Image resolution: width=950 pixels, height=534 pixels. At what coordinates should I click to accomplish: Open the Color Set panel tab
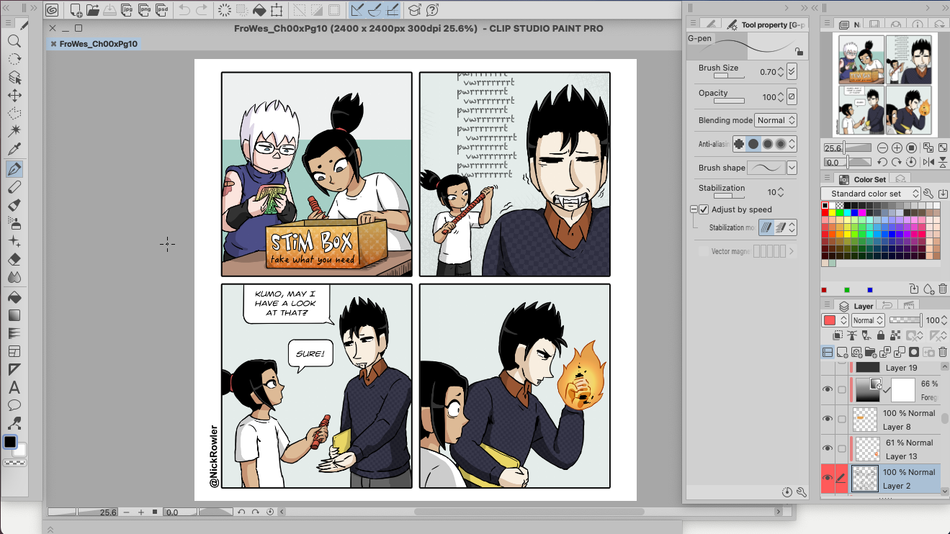(869, 179)
